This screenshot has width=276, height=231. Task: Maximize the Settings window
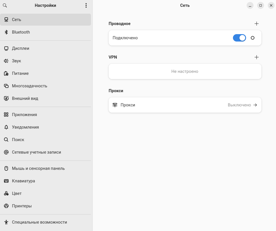[260, 5]
